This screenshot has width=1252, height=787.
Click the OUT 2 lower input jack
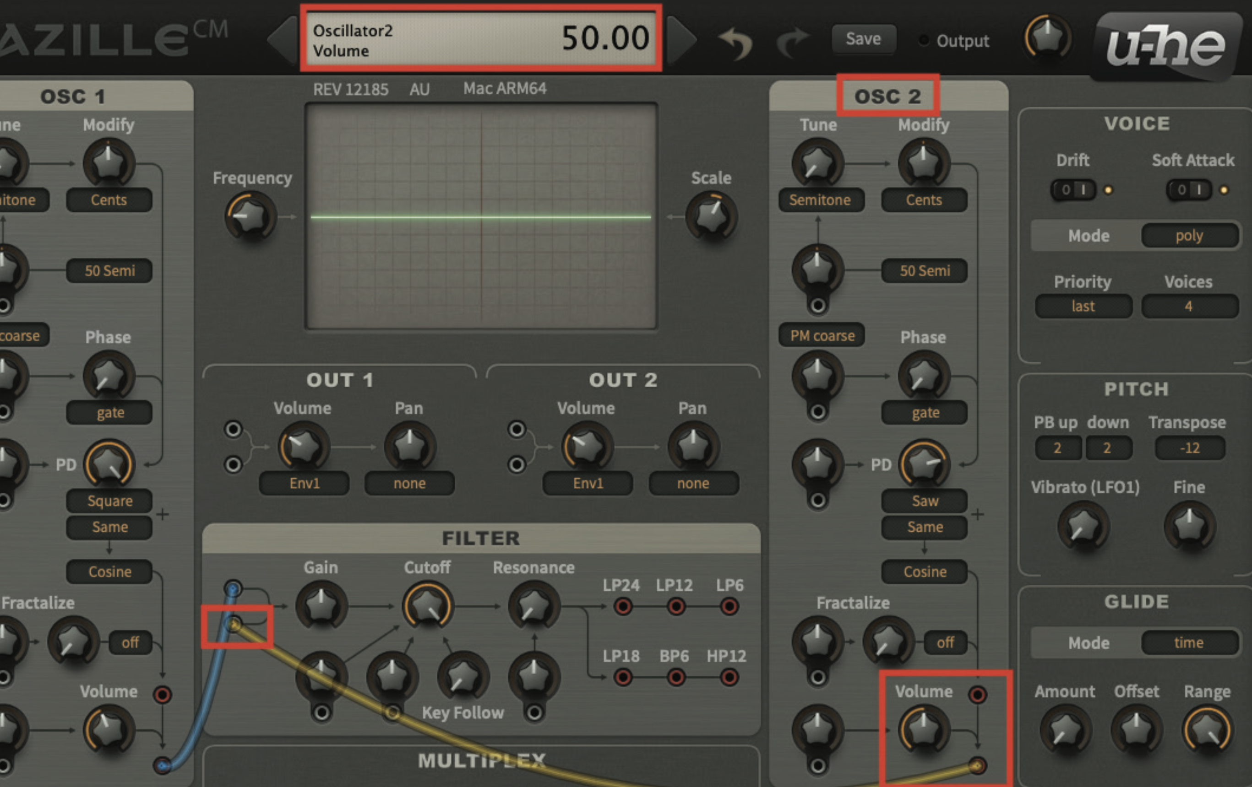pyautogui.click(x=516, y=464)
